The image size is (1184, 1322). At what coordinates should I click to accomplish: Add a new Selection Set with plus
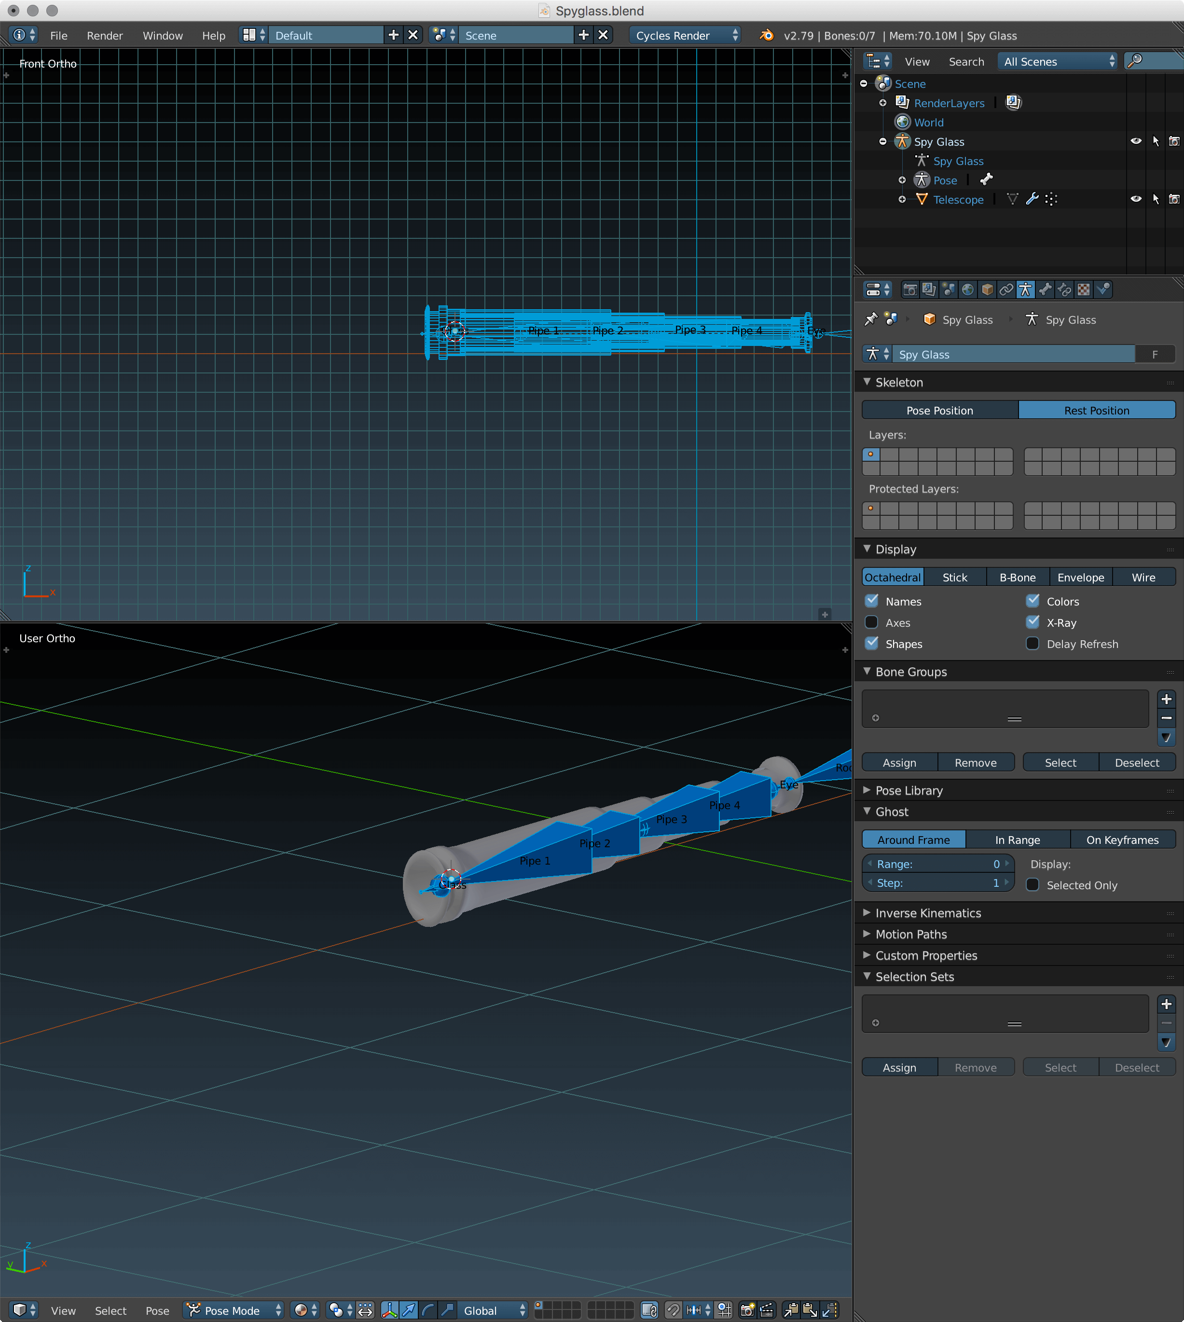click(1167, 1004)
